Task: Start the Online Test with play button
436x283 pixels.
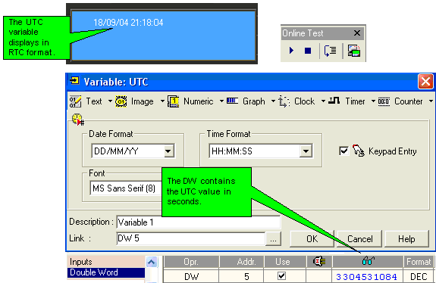Action: (x=291, y=51)
